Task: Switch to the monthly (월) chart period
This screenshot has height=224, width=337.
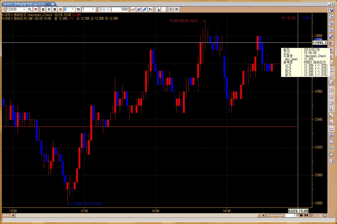Action: click(54, 9)
